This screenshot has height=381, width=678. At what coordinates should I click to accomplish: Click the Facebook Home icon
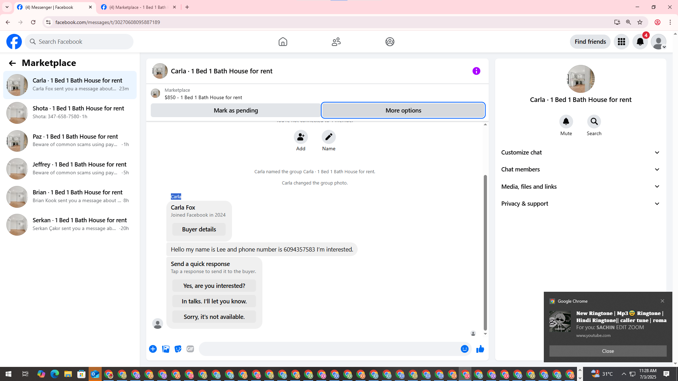[282, 42]
